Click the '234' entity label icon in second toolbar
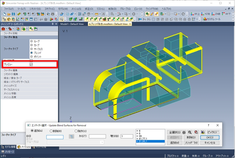 [81, 19]
